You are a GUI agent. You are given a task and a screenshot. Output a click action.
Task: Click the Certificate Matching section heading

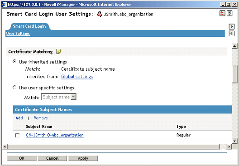pyautogui.click(x=30, y=52)
